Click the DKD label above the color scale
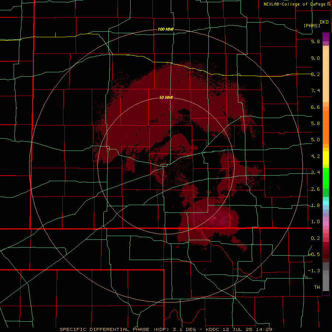Image resolution: width=332 pixels, height=332 pixels. coord(324,22)
